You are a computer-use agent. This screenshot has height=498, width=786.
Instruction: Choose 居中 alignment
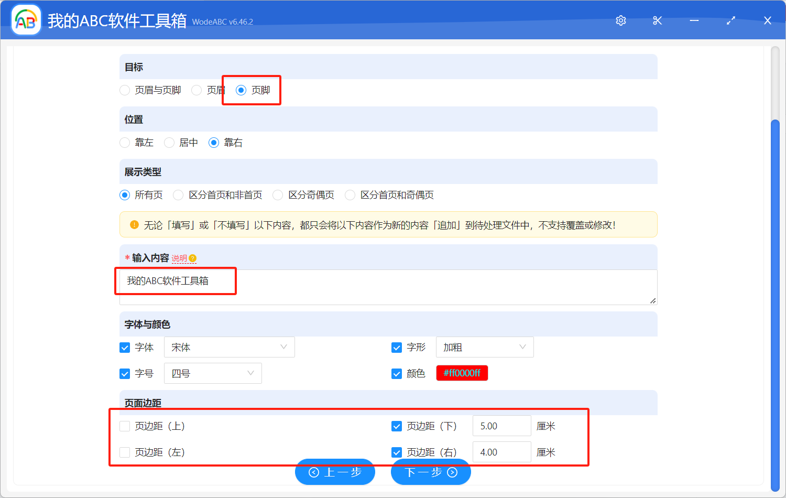coord(169,142)
